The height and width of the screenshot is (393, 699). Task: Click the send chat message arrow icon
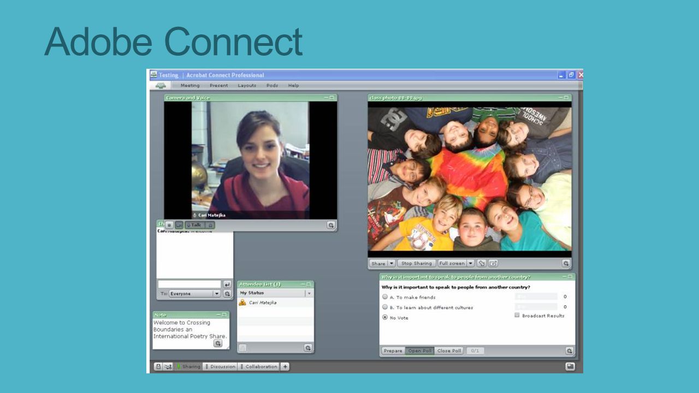[x=227, y=284]
